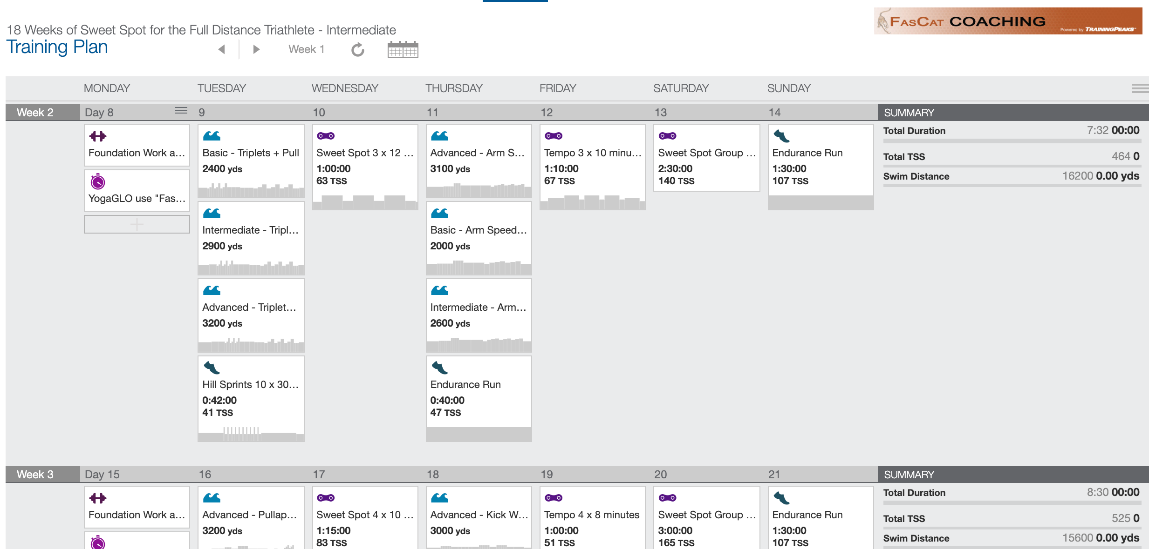Go to the next week arrow
Viewport: 1149px width, 549px height.
point(256,49)
